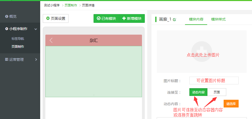252x119 pixels.
Task: Collapse the 小程序制作 menu chevron
Action: [x=36, y=29]
